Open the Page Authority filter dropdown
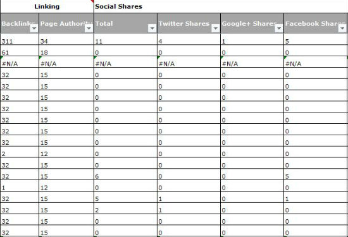This screenshot has width=348, height=237. pyautogui.click(x=89, y=28)
